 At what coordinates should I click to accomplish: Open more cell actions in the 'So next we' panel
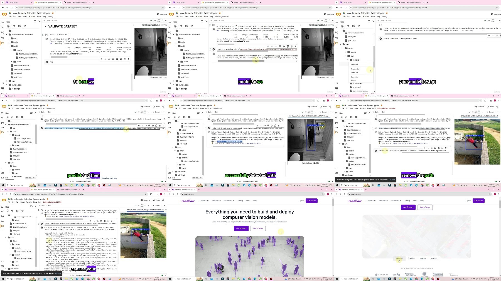(x=128, y=59)
